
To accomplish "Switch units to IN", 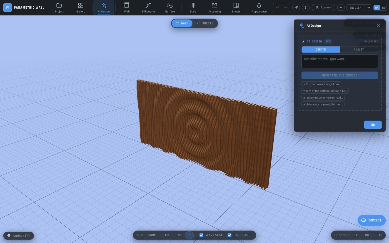I will 383,8.
